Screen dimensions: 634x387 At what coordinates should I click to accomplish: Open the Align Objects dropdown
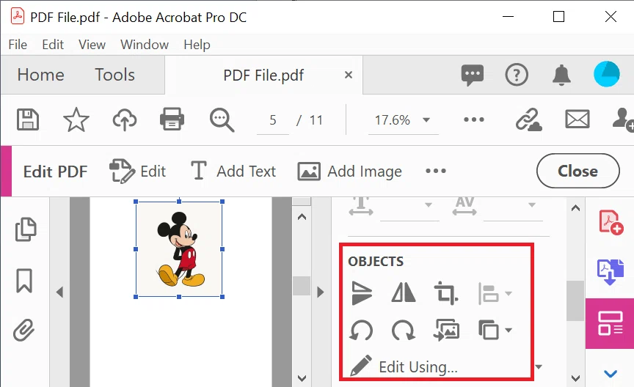click(495, 293)
